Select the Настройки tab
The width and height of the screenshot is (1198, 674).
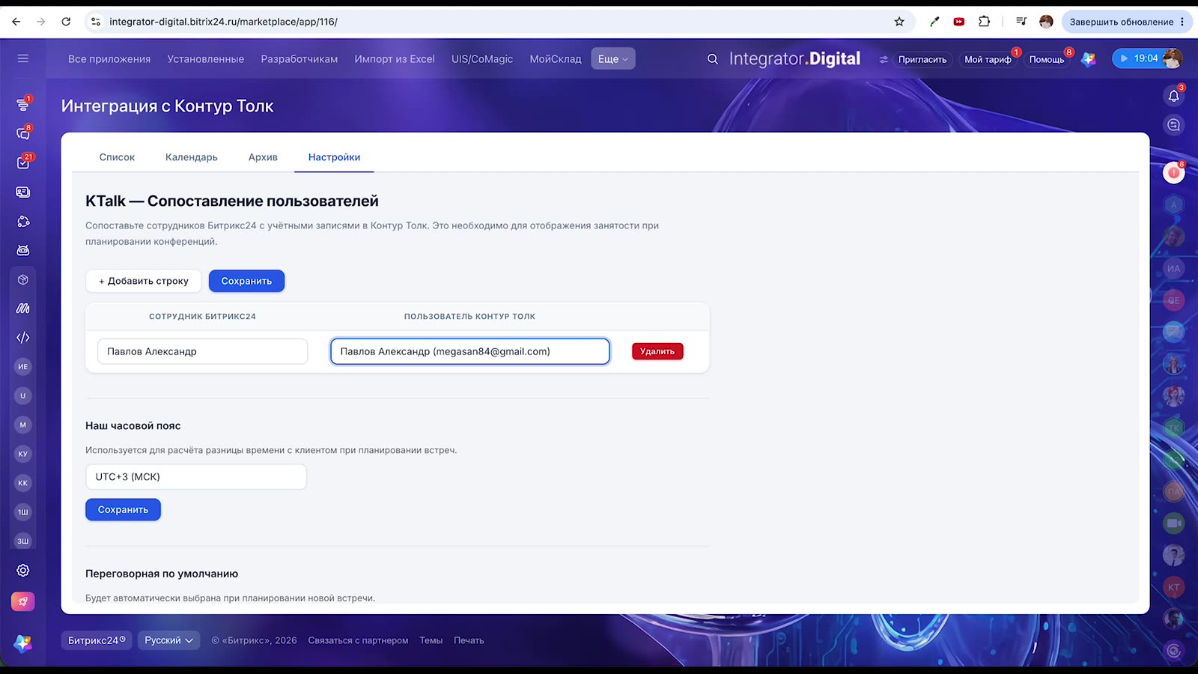point(334,157)
